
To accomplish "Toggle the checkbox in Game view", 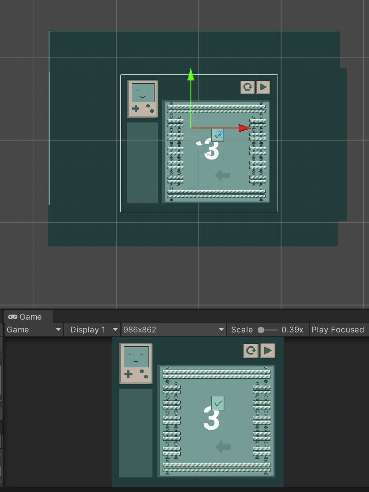I will click(x=218, y=403).
